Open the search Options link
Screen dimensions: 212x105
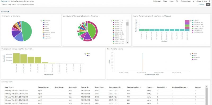pos(201,4)
